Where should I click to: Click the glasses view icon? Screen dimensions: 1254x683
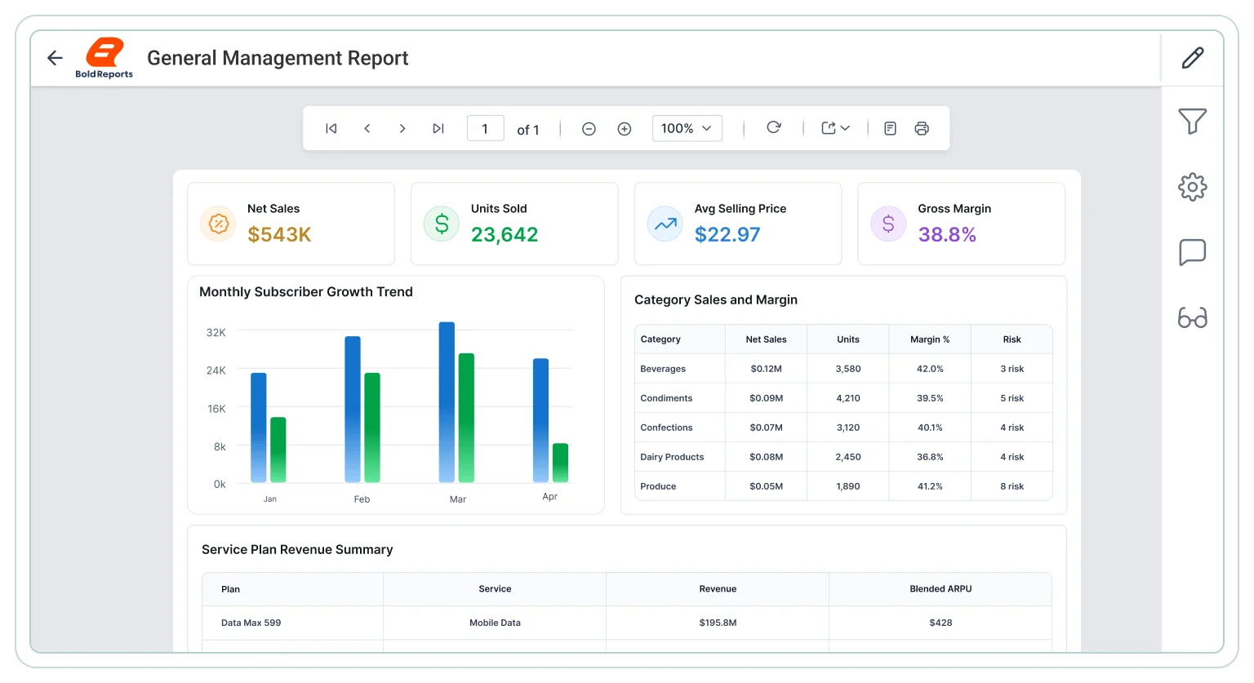(1193, 317)
